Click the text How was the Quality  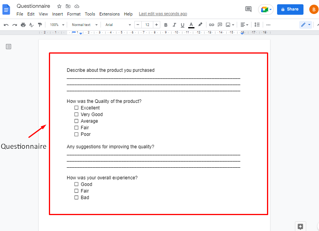click(104, 101)
